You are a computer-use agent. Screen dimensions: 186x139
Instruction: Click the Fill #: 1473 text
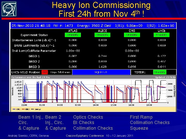click(x=63, y=26)
